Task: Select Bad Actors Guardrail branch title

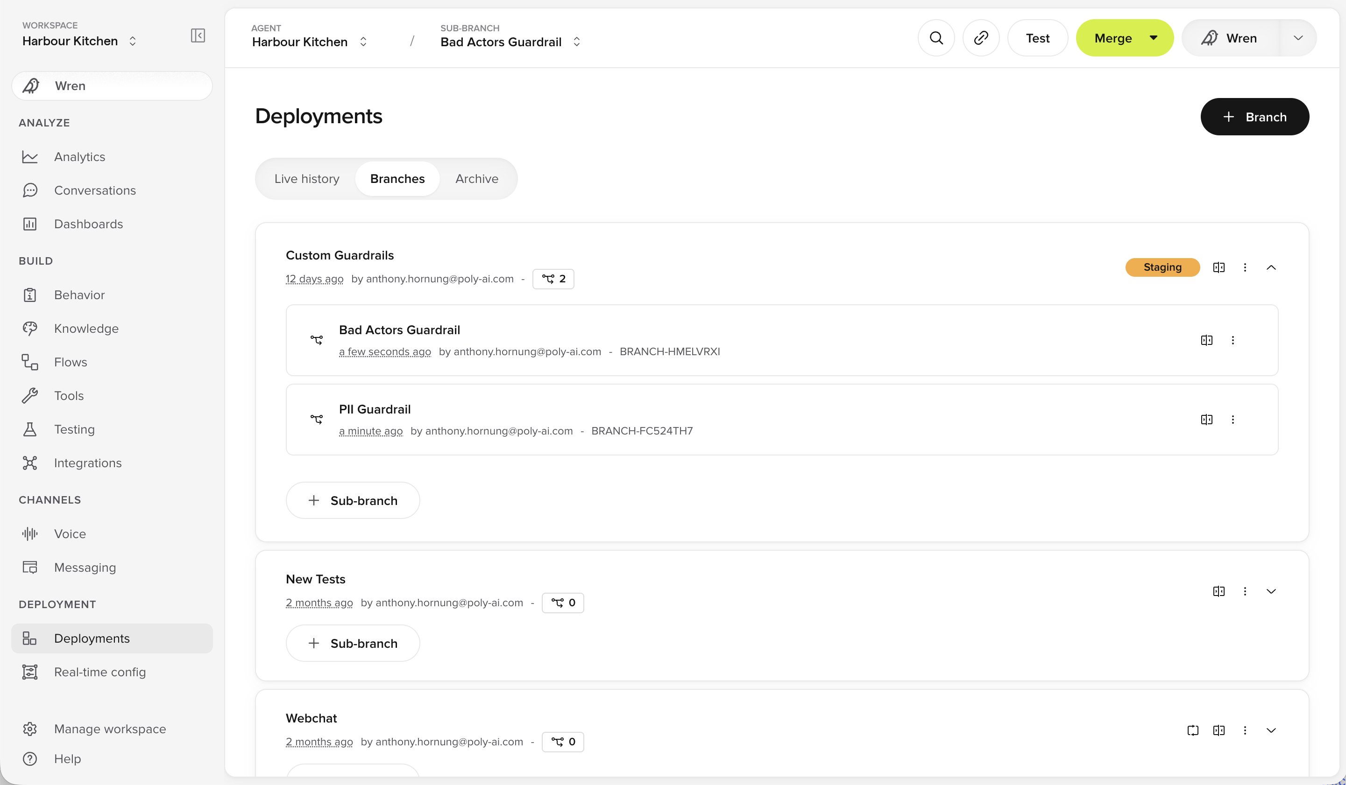Action: click(x=399, y=330)
